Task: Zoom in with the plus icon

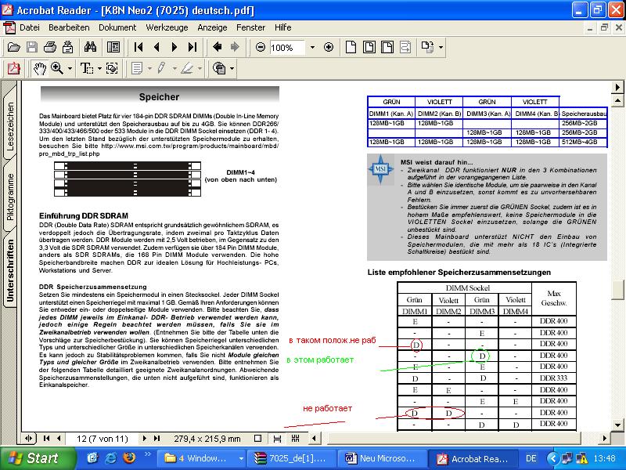Action: 328,48
